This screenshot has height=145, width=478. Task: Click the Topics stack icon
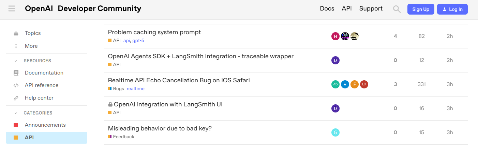pyautogui.click(x=16, y=33)
